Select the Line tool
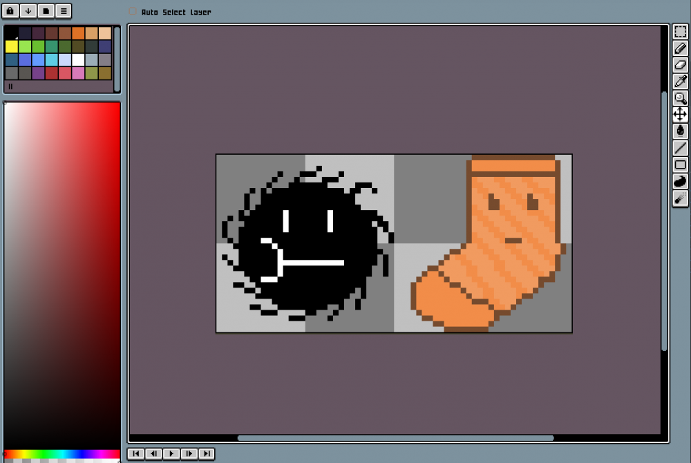The width and height of the screenshot is (691, 463). click(x=680, y=147)
